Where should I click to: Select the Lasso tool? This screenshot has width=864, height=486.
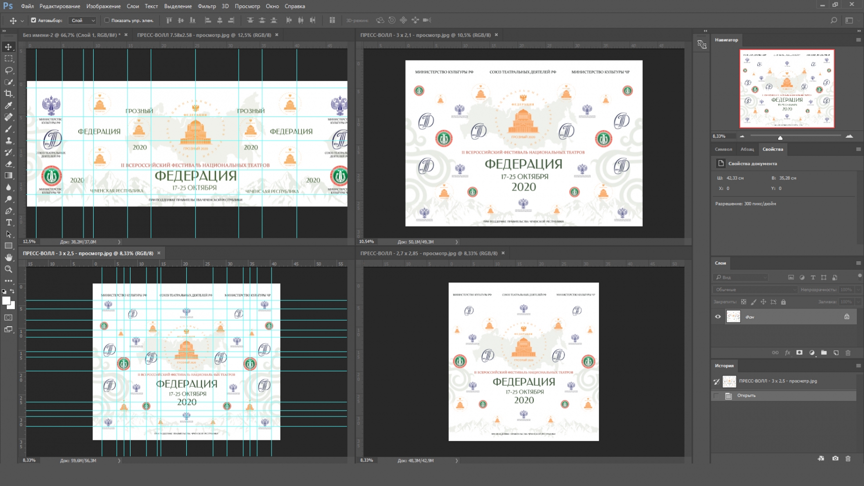[x=9, y=70]
